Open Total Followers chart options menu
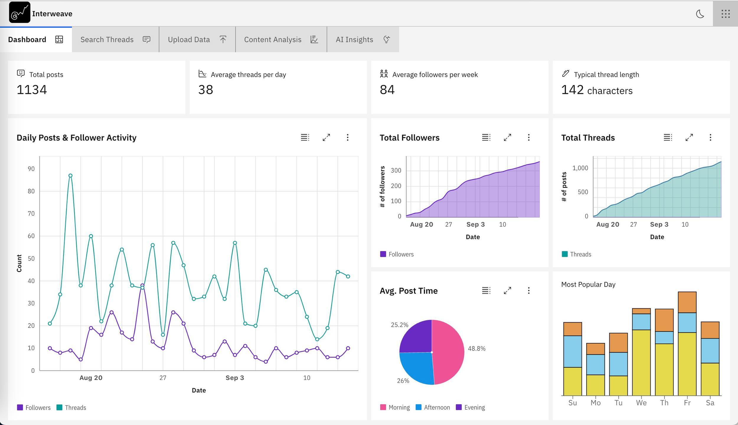 pyautogui.click(x=529, y=138)
